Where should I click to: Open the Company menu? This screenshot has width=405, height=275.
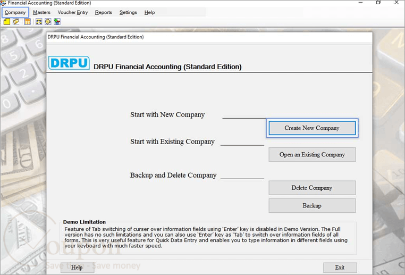tap(15, 12)
